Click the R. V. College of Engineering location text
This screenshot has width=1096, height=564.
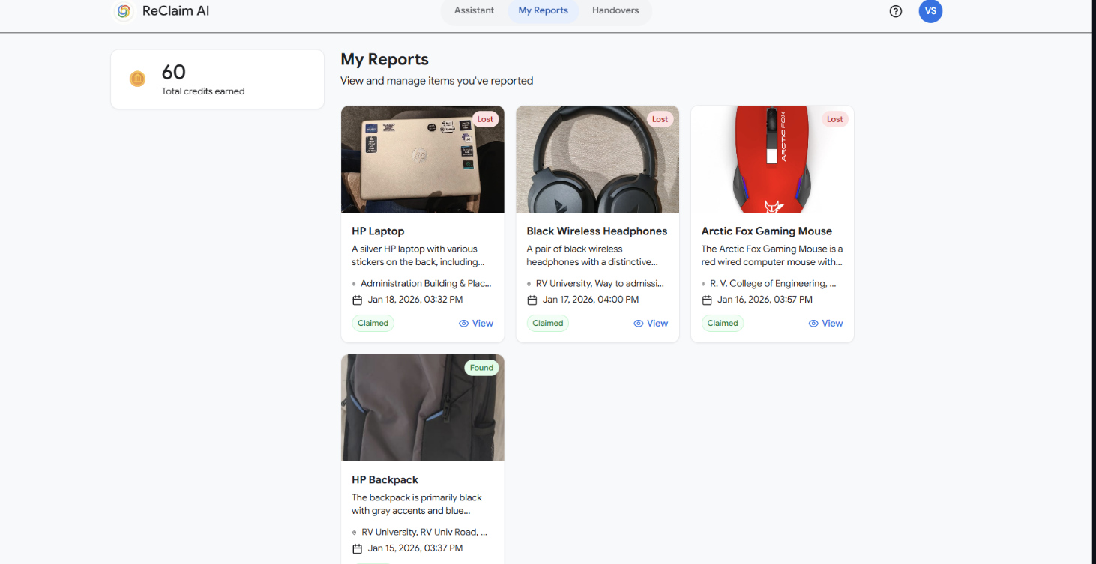[x=773, y=284]
